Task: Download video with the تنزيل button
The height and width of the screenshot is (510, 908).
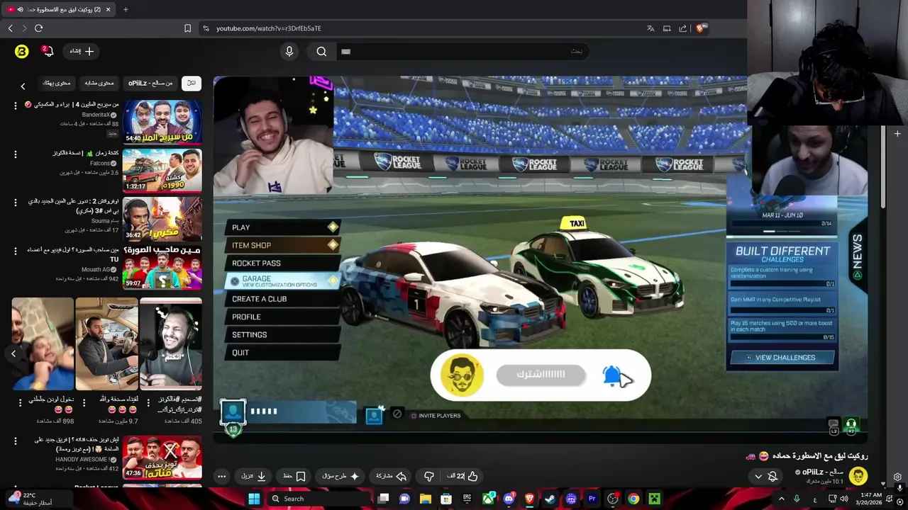Action: click(254, 476)
